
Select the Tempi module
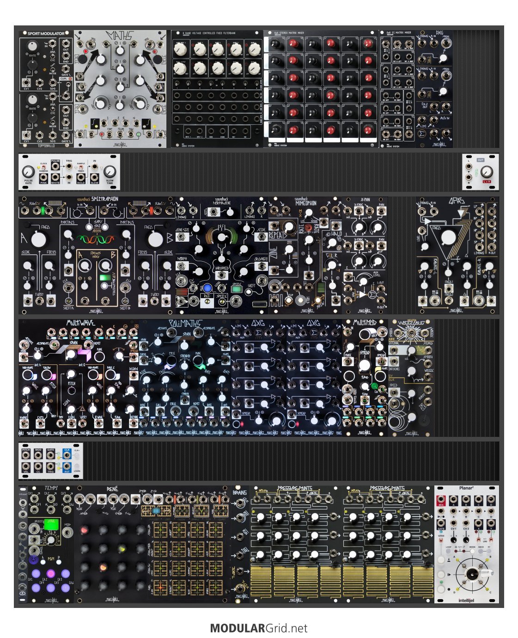[51, 544]
